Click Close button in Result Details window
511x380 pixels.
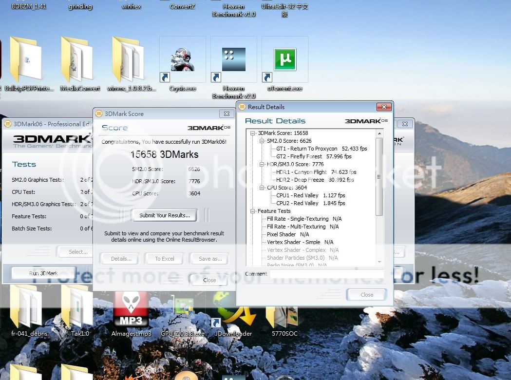(x=367, y=295)
